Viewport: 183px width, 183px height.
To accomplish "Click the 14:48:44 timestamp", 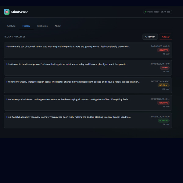I will coord(160,99).
